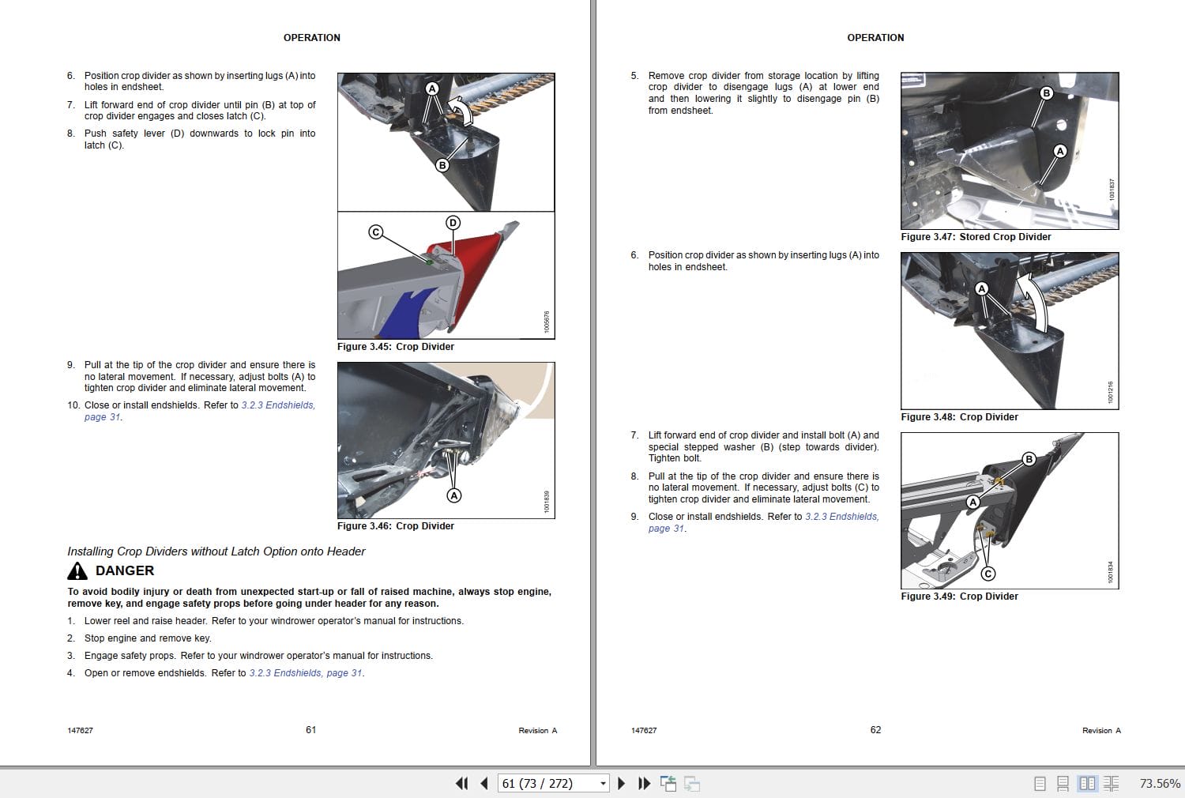Image resolution: width=1185 pixels, height=798 pixels.
Task: Jump to the last page
Action: pyautogui.click(x=644, y=783)
